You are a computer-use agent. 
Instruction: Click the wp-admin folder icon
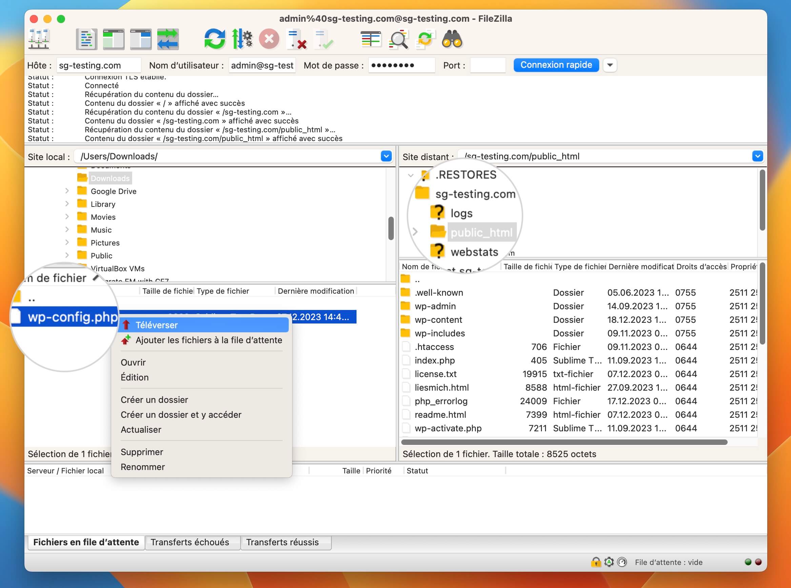(405, 306)
